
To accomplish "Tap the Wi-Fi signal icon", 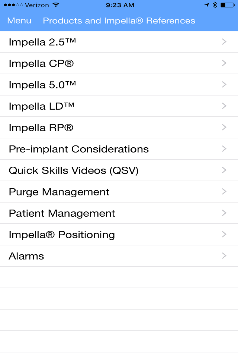I will (x=55, y=5).
